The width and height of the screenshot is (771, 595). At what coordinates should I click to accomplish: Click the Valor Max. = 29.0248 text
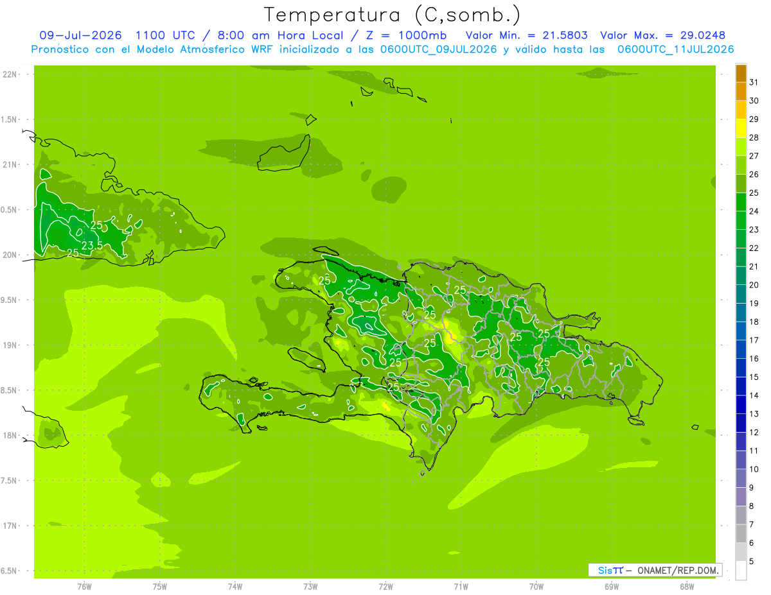[663, 35]
